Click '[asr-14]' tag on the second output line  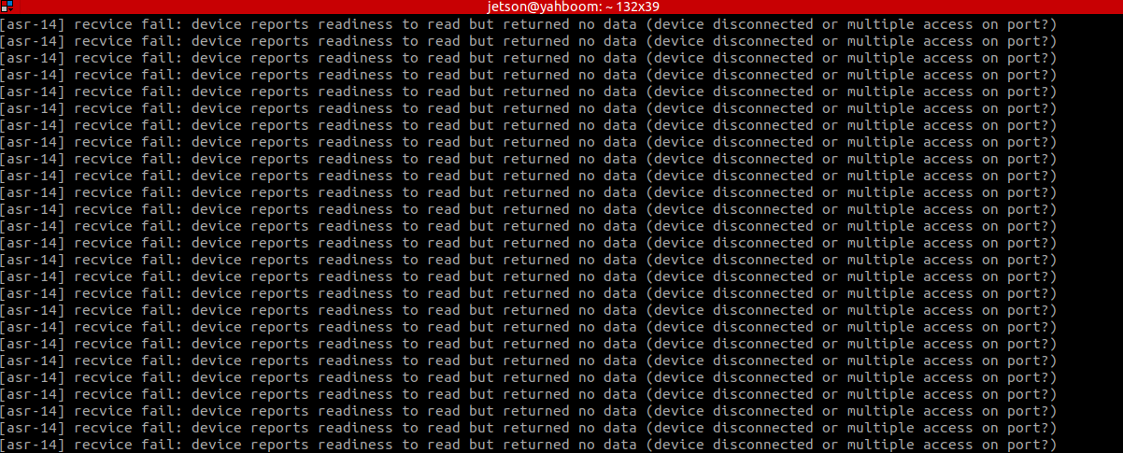point(32,41)
